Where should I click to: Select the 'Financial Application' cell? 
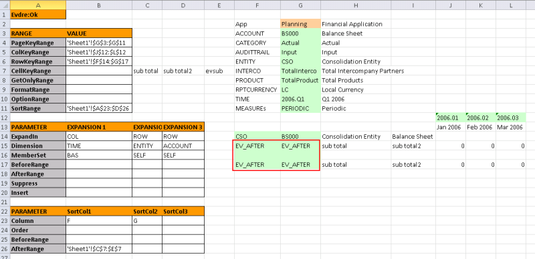click(x=356, y=24)
